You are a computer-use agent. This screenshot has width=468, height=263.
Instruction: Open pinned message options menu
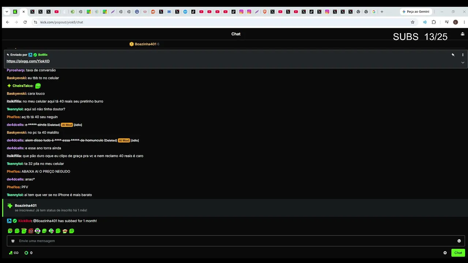pyautogui.click(x=463, y=55)
